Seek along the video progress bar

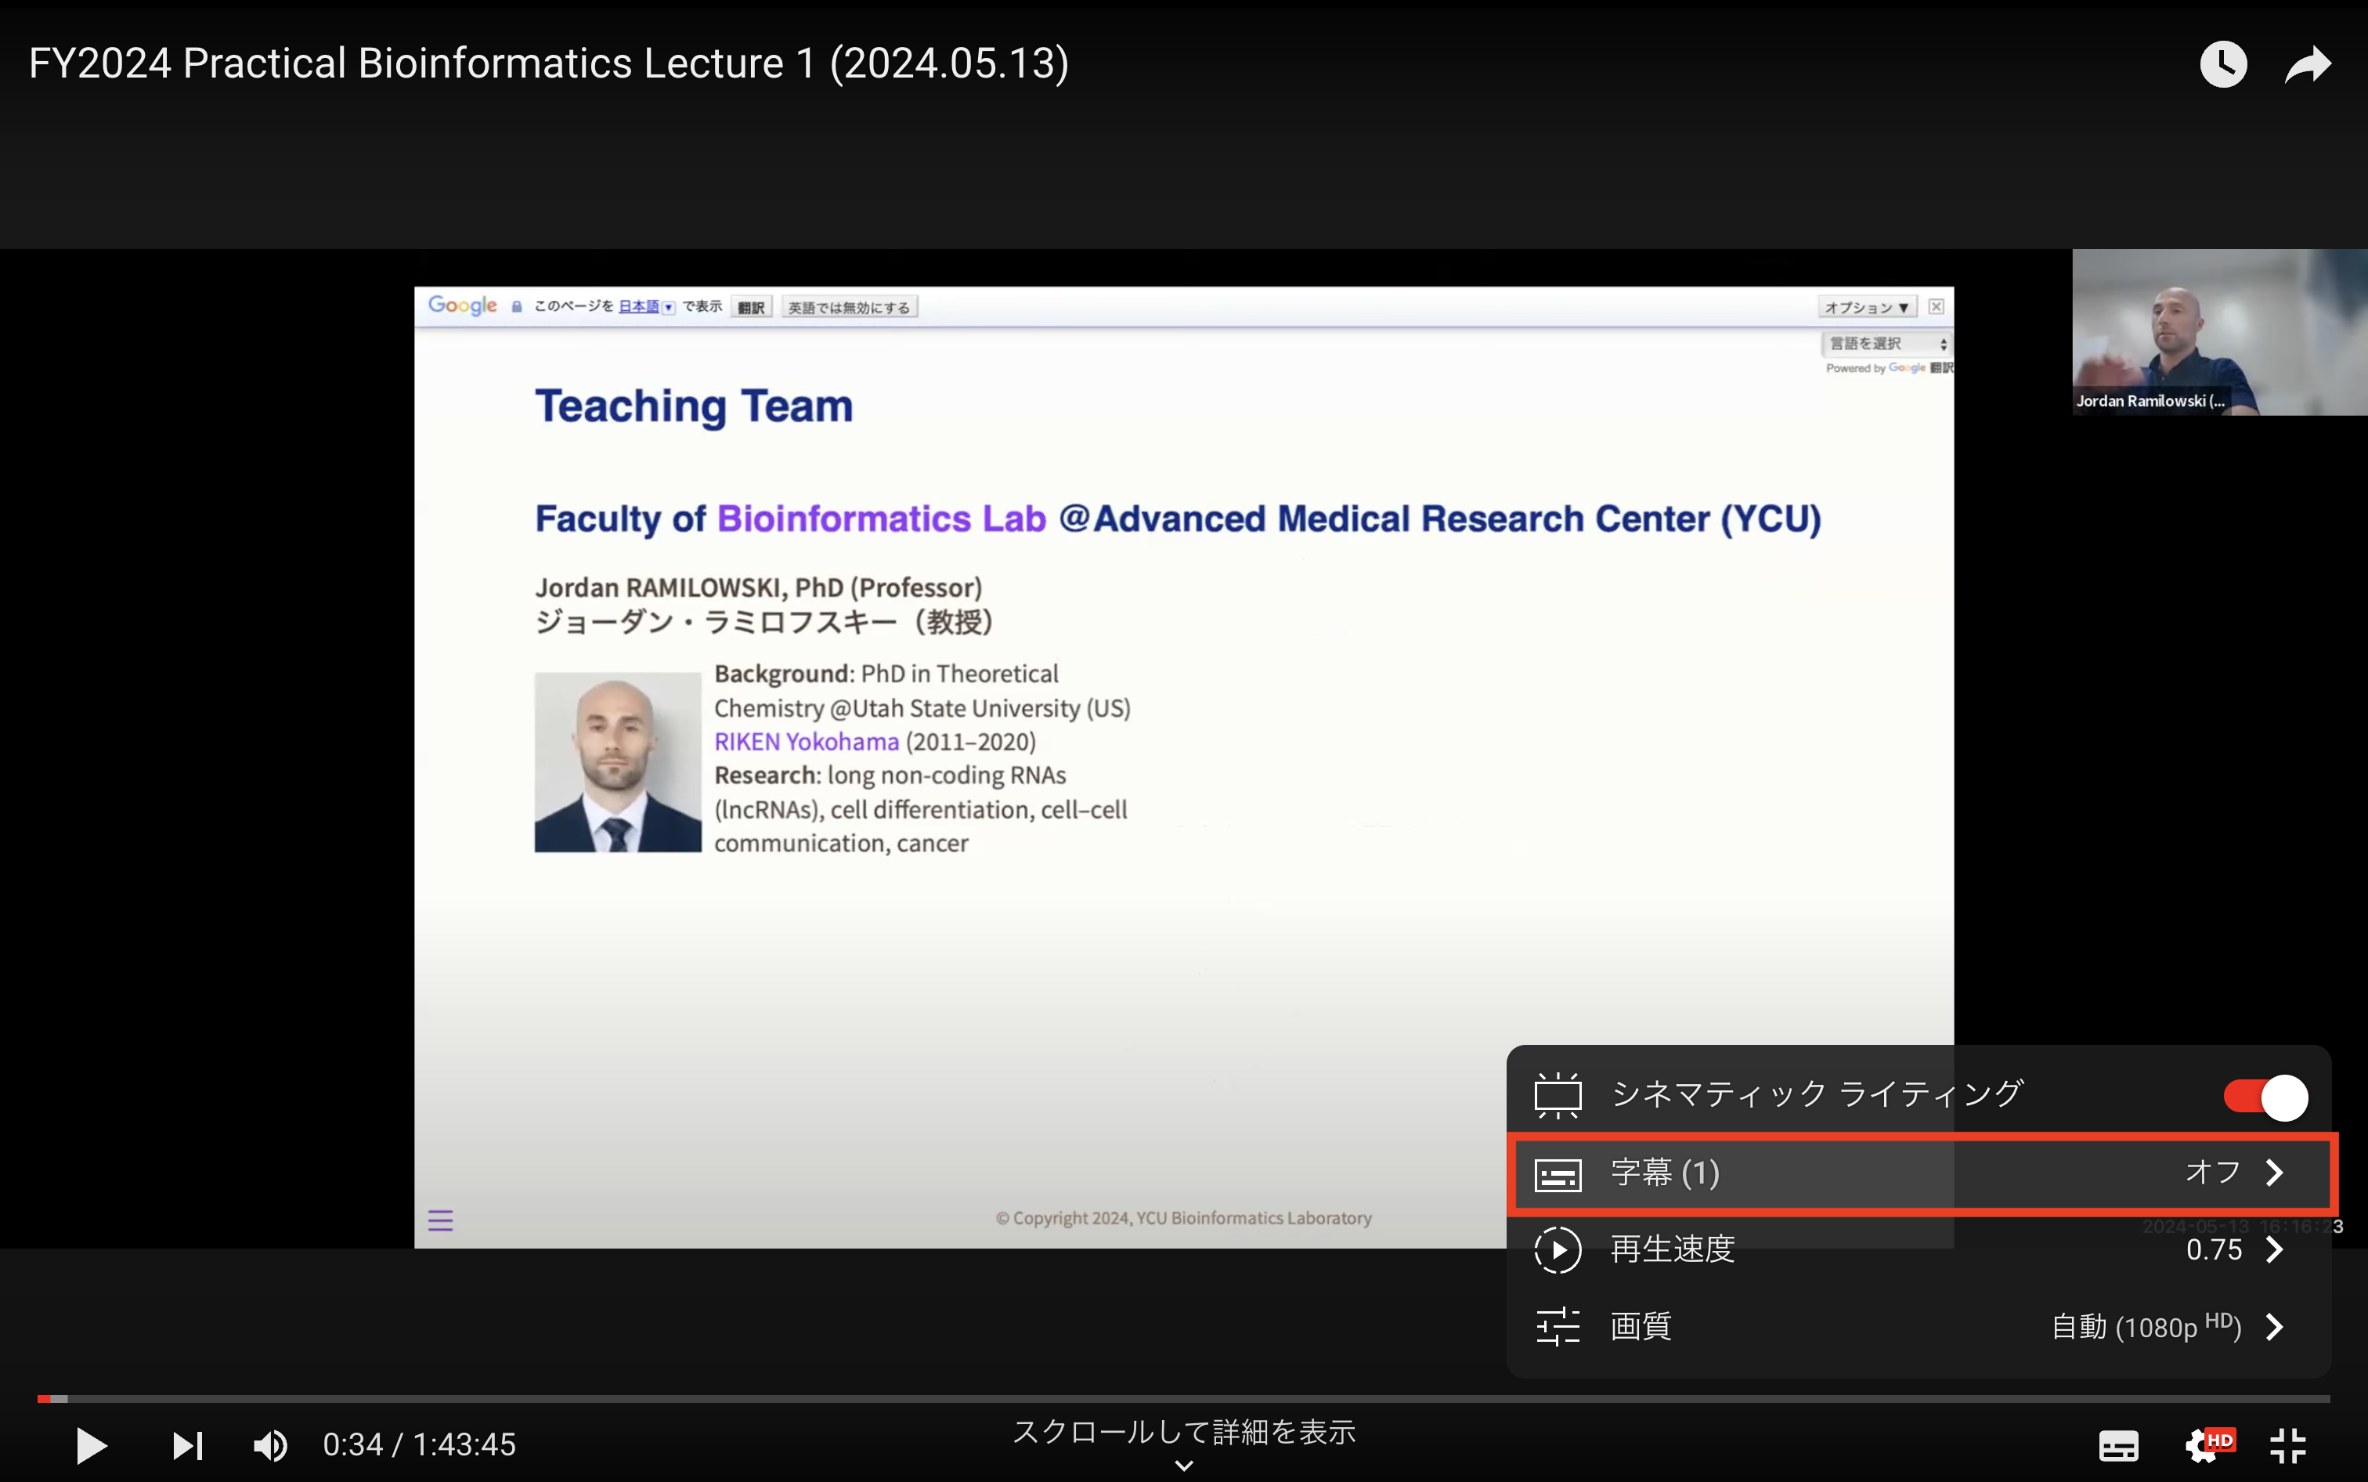pyautogui.click(x=1183, y=1399)
